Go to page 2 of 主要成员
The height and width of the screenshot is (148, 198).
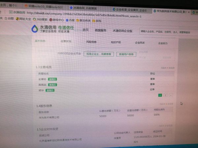(165, 95)
